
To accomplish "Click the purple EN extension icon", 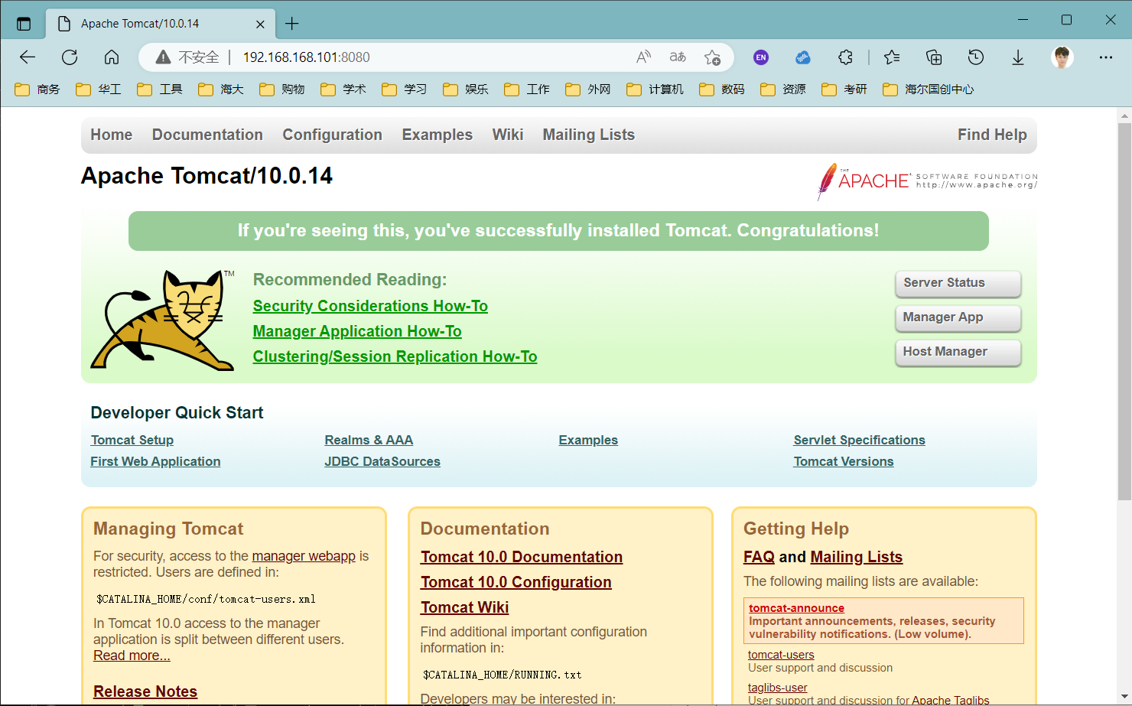I will coord(761,57).
